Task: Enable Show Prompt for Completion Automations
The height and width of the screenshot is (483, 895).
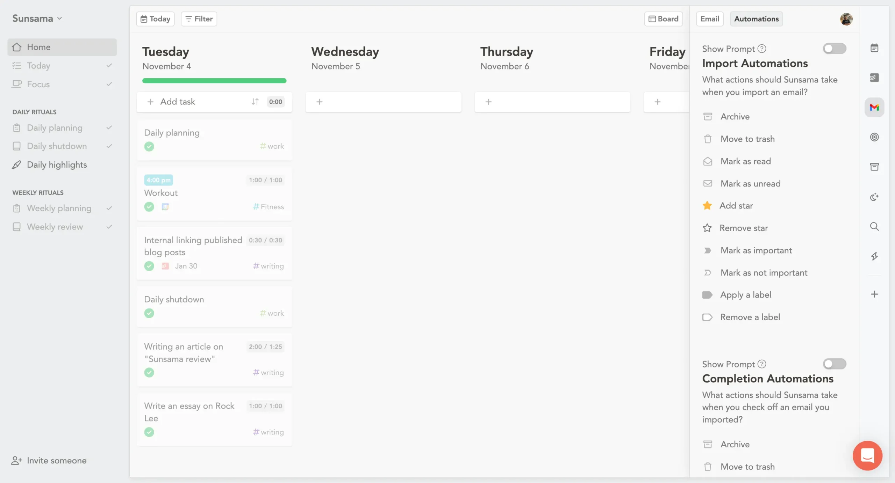Action: tap(835, 364)
